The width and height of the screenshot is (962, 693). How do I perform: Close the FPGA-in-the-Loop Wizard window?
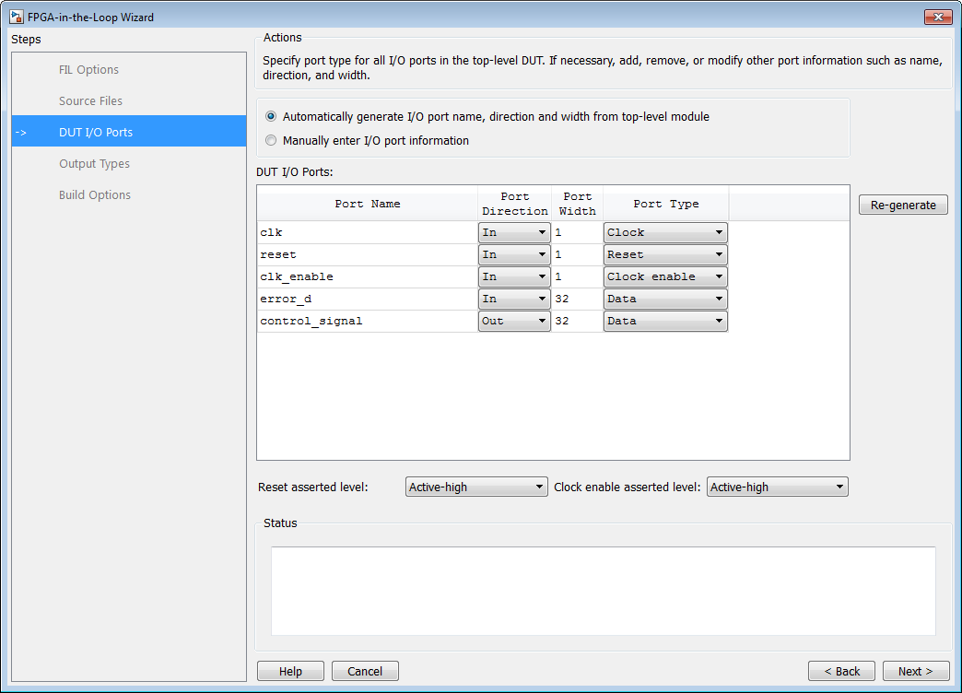tap(938, 18)
